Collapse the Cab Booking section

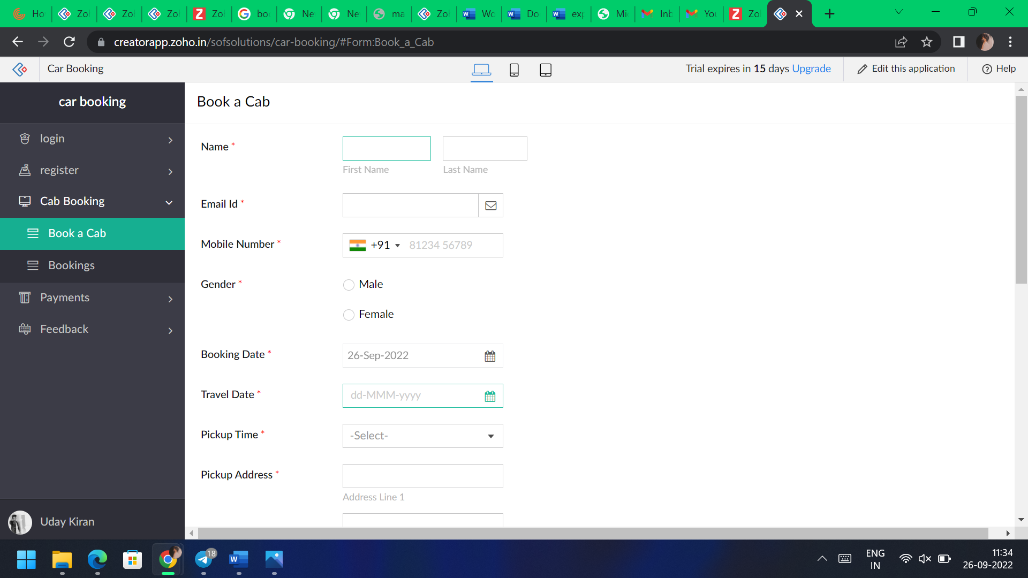click(x=169, y=202)
